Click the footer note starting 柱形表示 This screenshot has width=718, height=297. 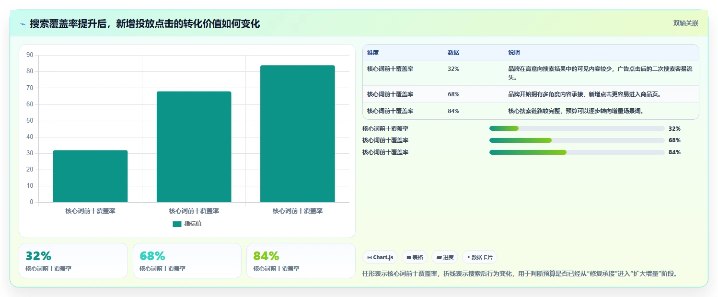click(x=520, y=274)
